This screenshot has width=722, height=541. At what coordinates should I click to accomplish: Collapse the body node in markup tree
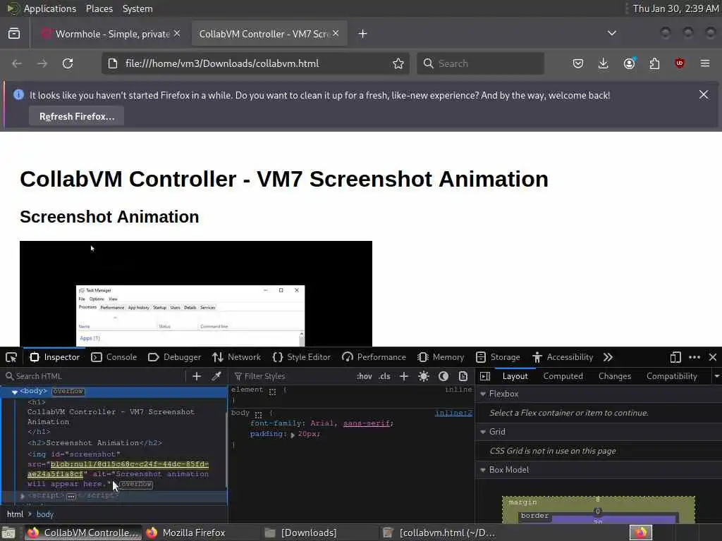click(x=14, y=392)
